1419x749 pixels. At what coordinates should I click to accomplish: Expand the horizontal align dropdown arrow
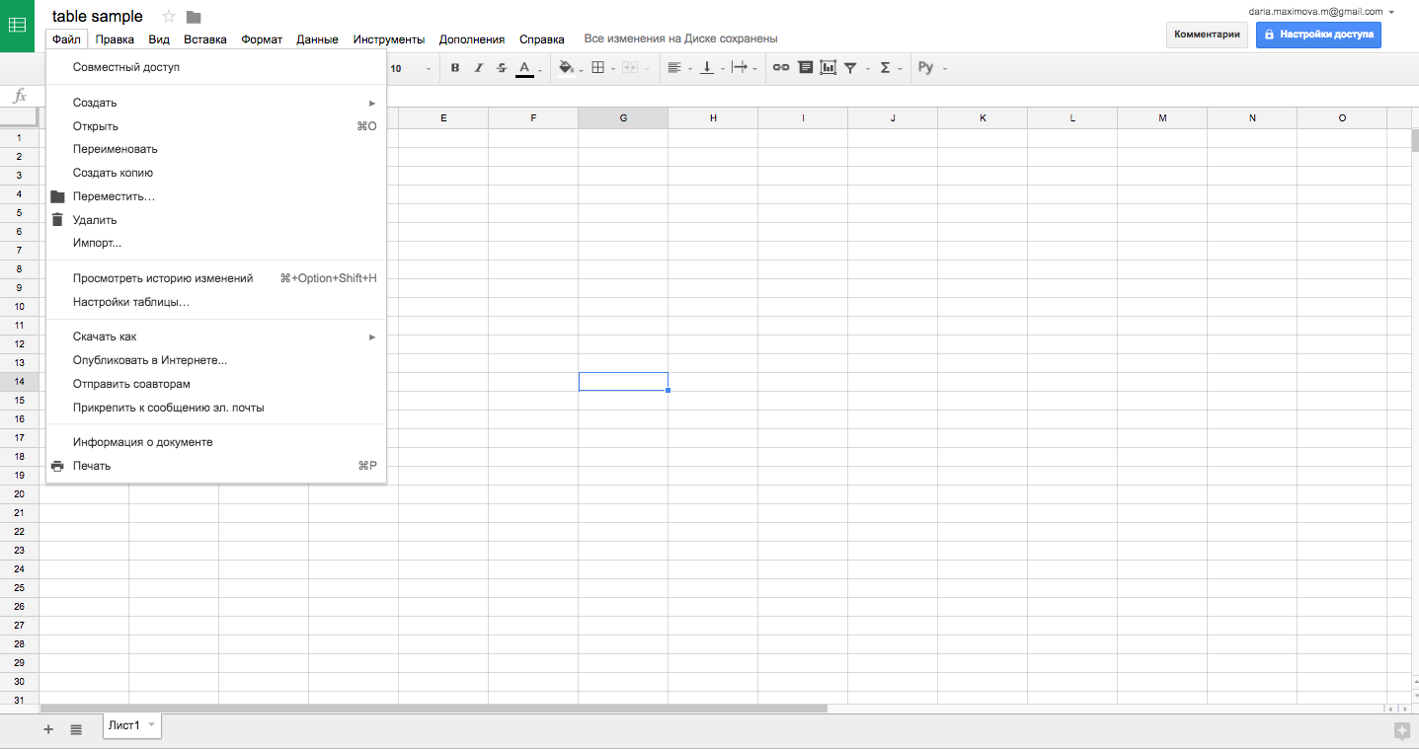click(x=689, y=69)
